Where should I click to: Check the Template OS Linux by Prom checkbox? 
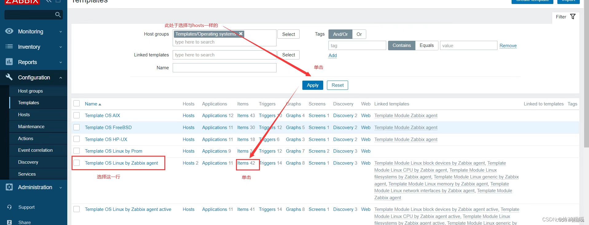(77, 151)
